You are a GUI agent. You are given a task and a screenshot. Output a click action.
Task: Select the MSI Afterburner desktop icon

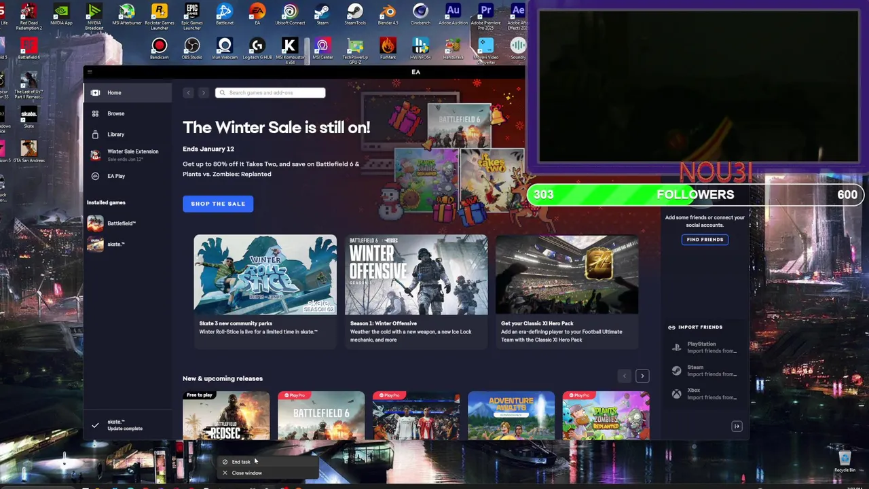coord(127,15)
